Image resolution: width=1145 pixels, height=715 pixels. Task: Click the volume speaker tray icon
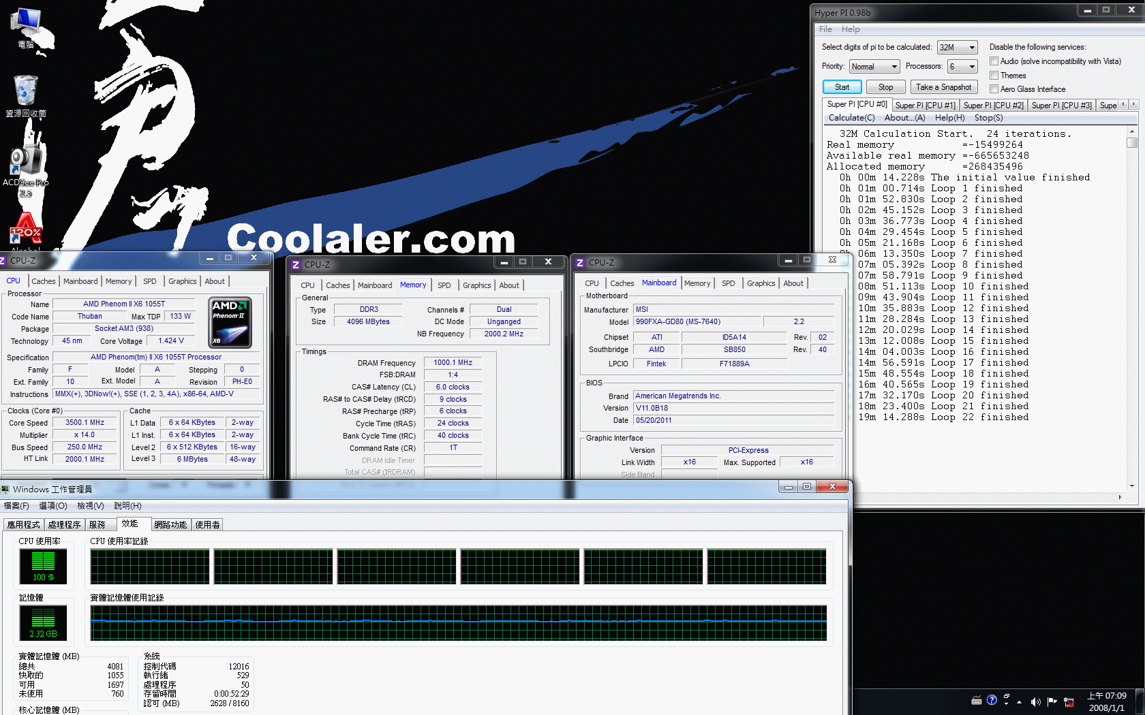[x=1035, y=701]
